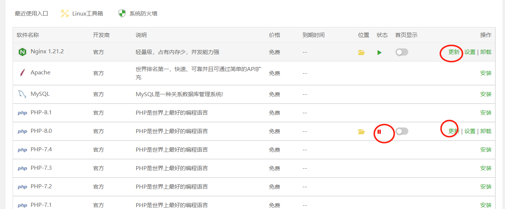Click the Nginx green running status icon

click(x=379, y=53)
